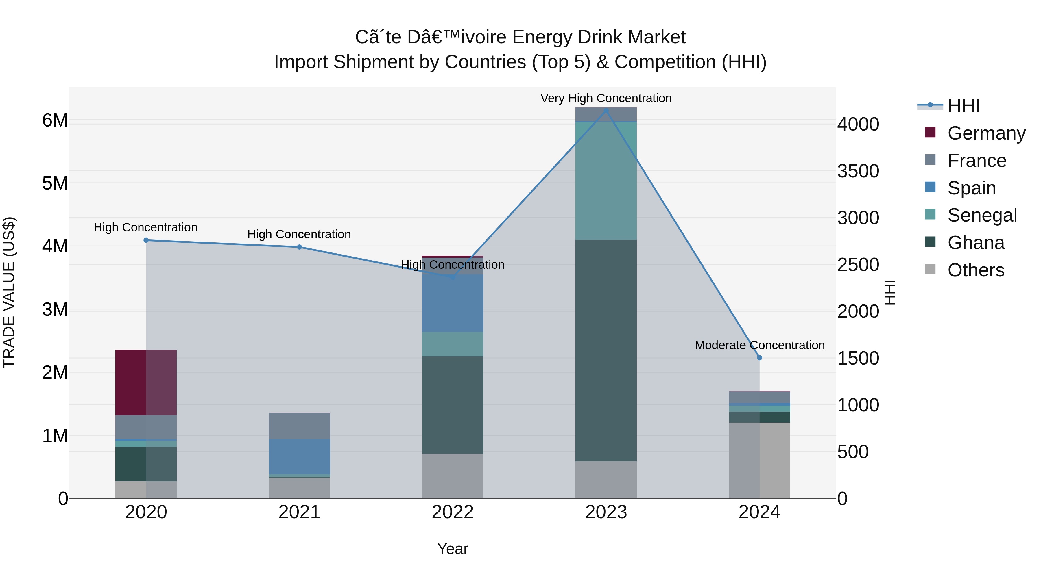The height and width of the screenshot is (585, 1041).
Task: Click the 2023 HHI peak data point
Action: click(606, 110)
